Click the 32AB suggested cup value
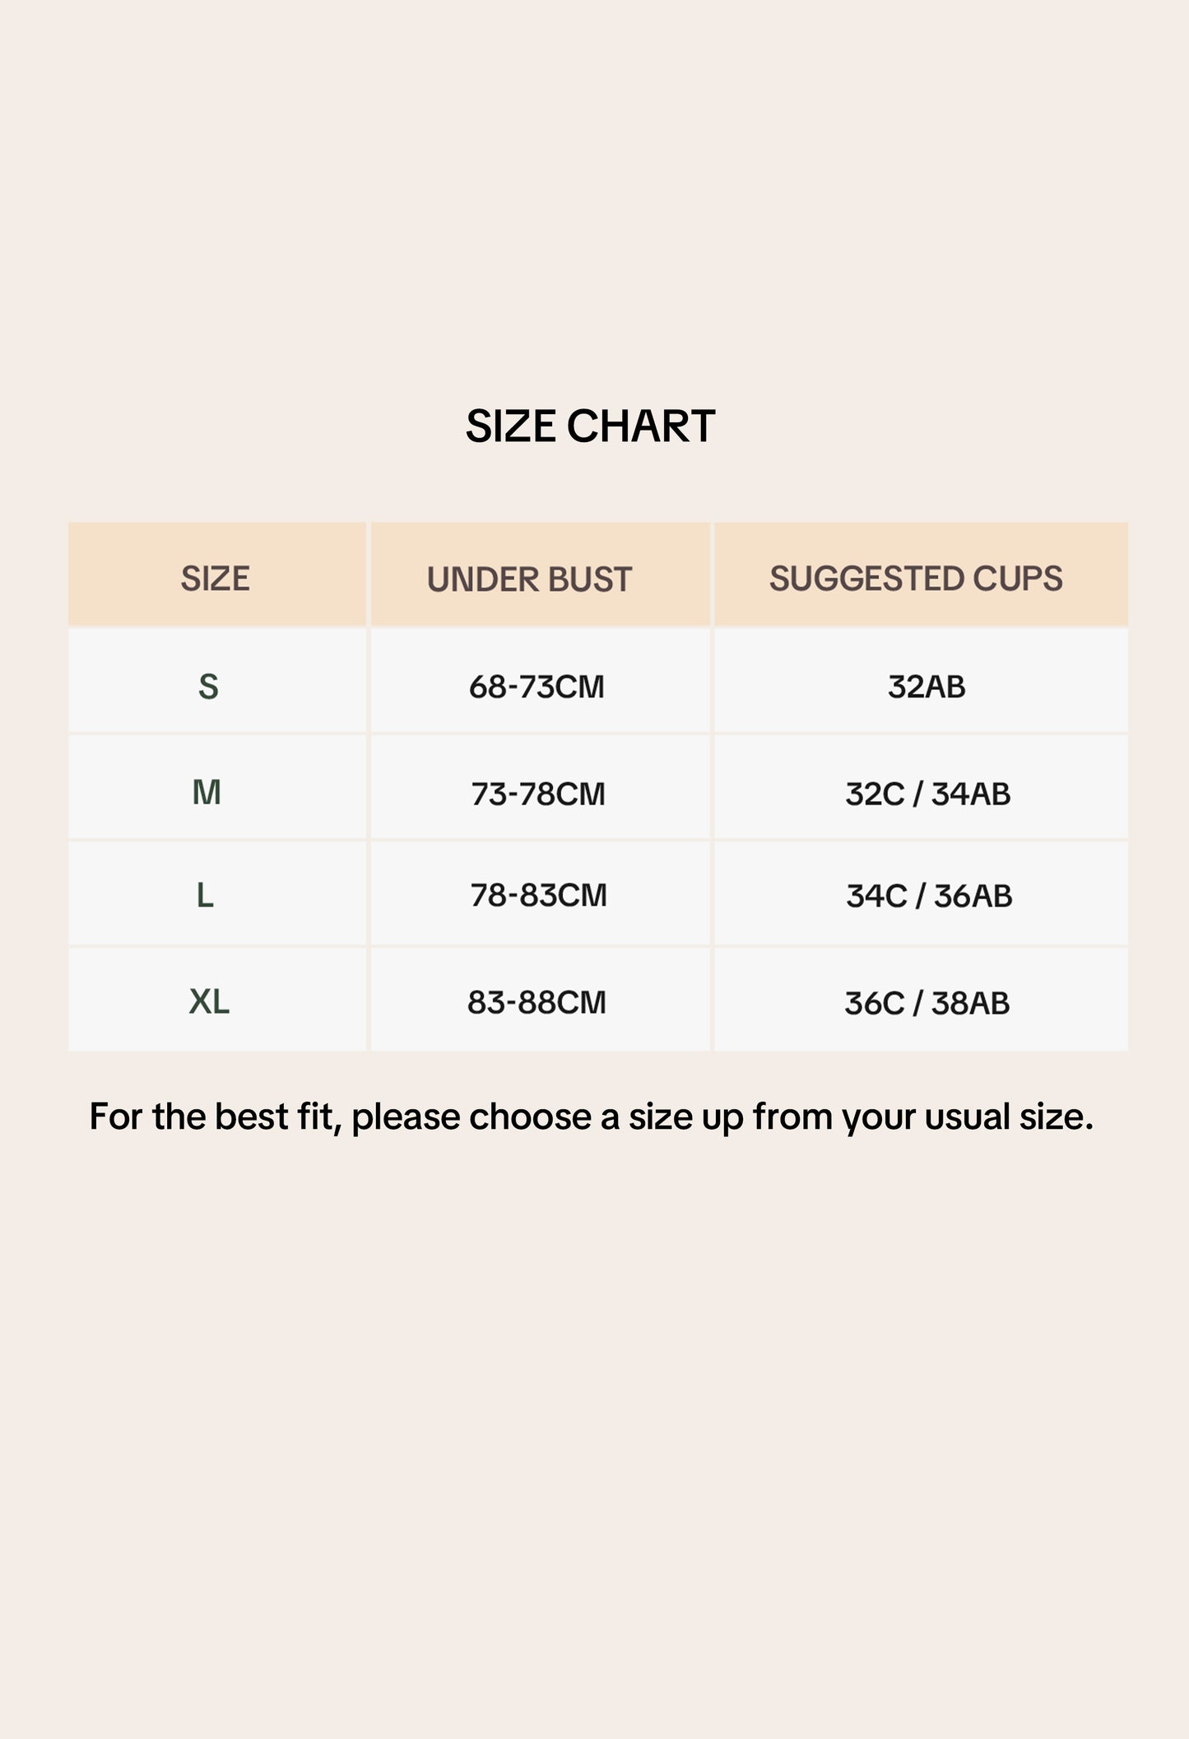 click(927, 687)
